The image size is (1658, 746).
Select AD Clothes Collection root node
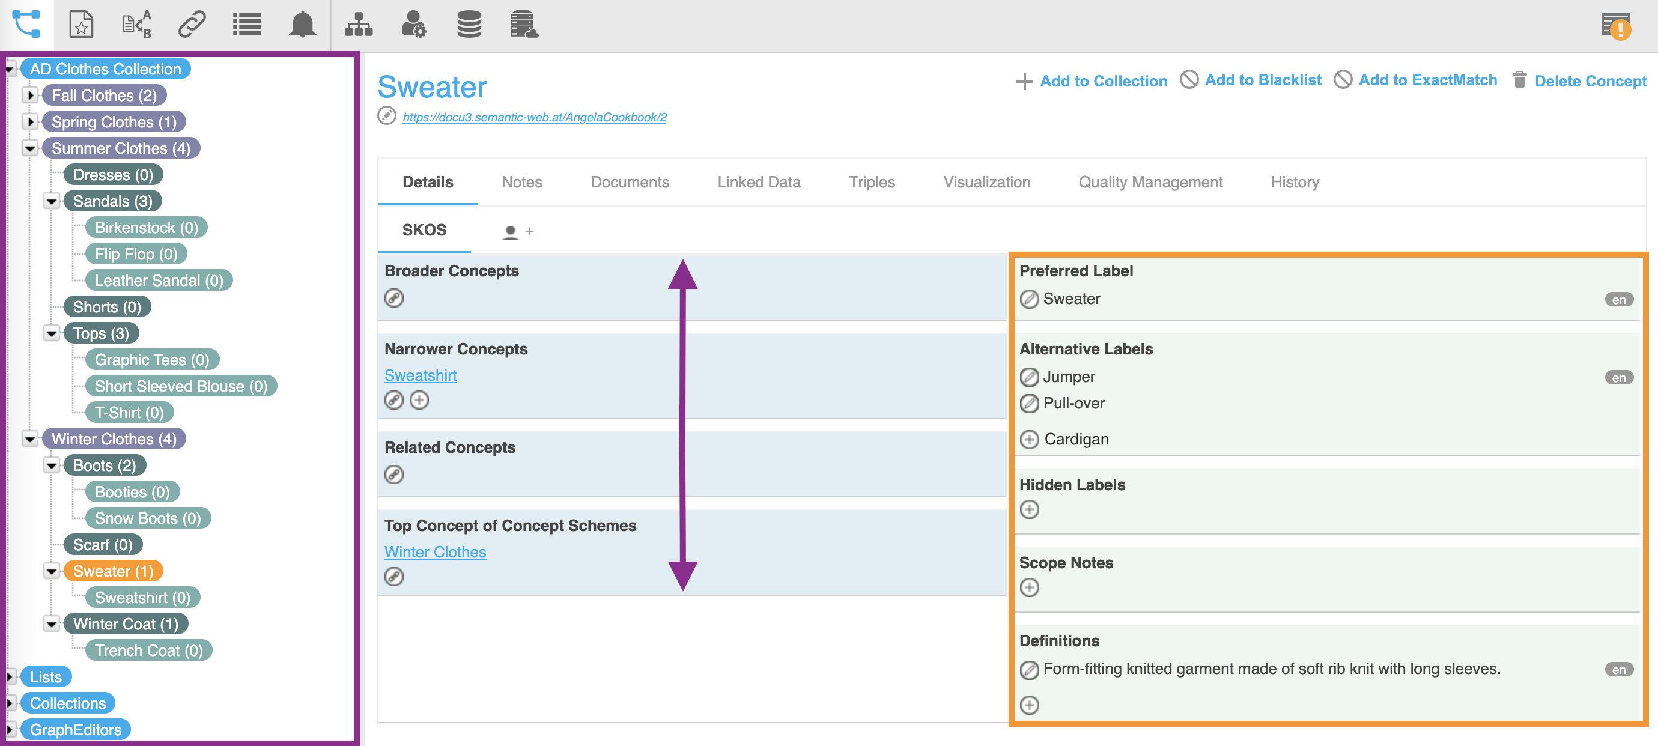pyautogui.click(x=106, y=69)
